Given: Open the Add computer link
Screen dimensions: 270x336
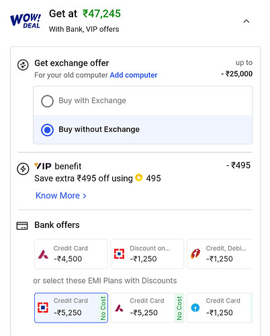Looking at the screenshot, I should point(134,75).
